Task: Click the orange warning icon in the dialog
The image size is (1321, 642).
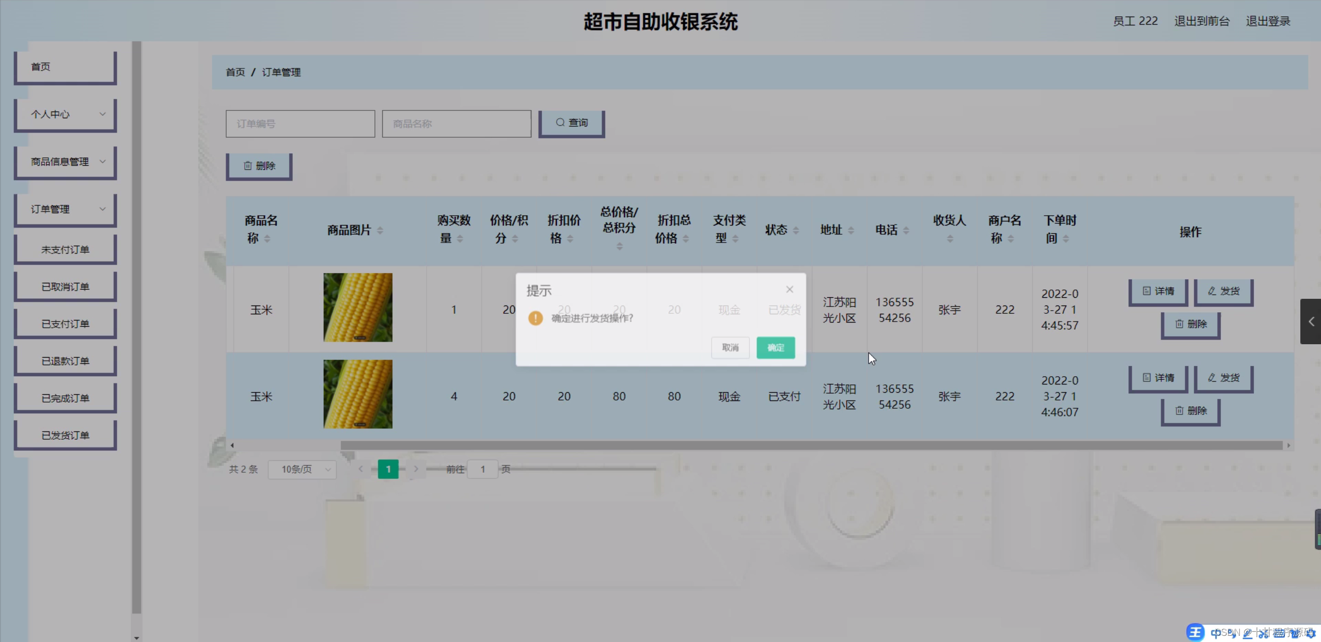Action: (536, 318)
